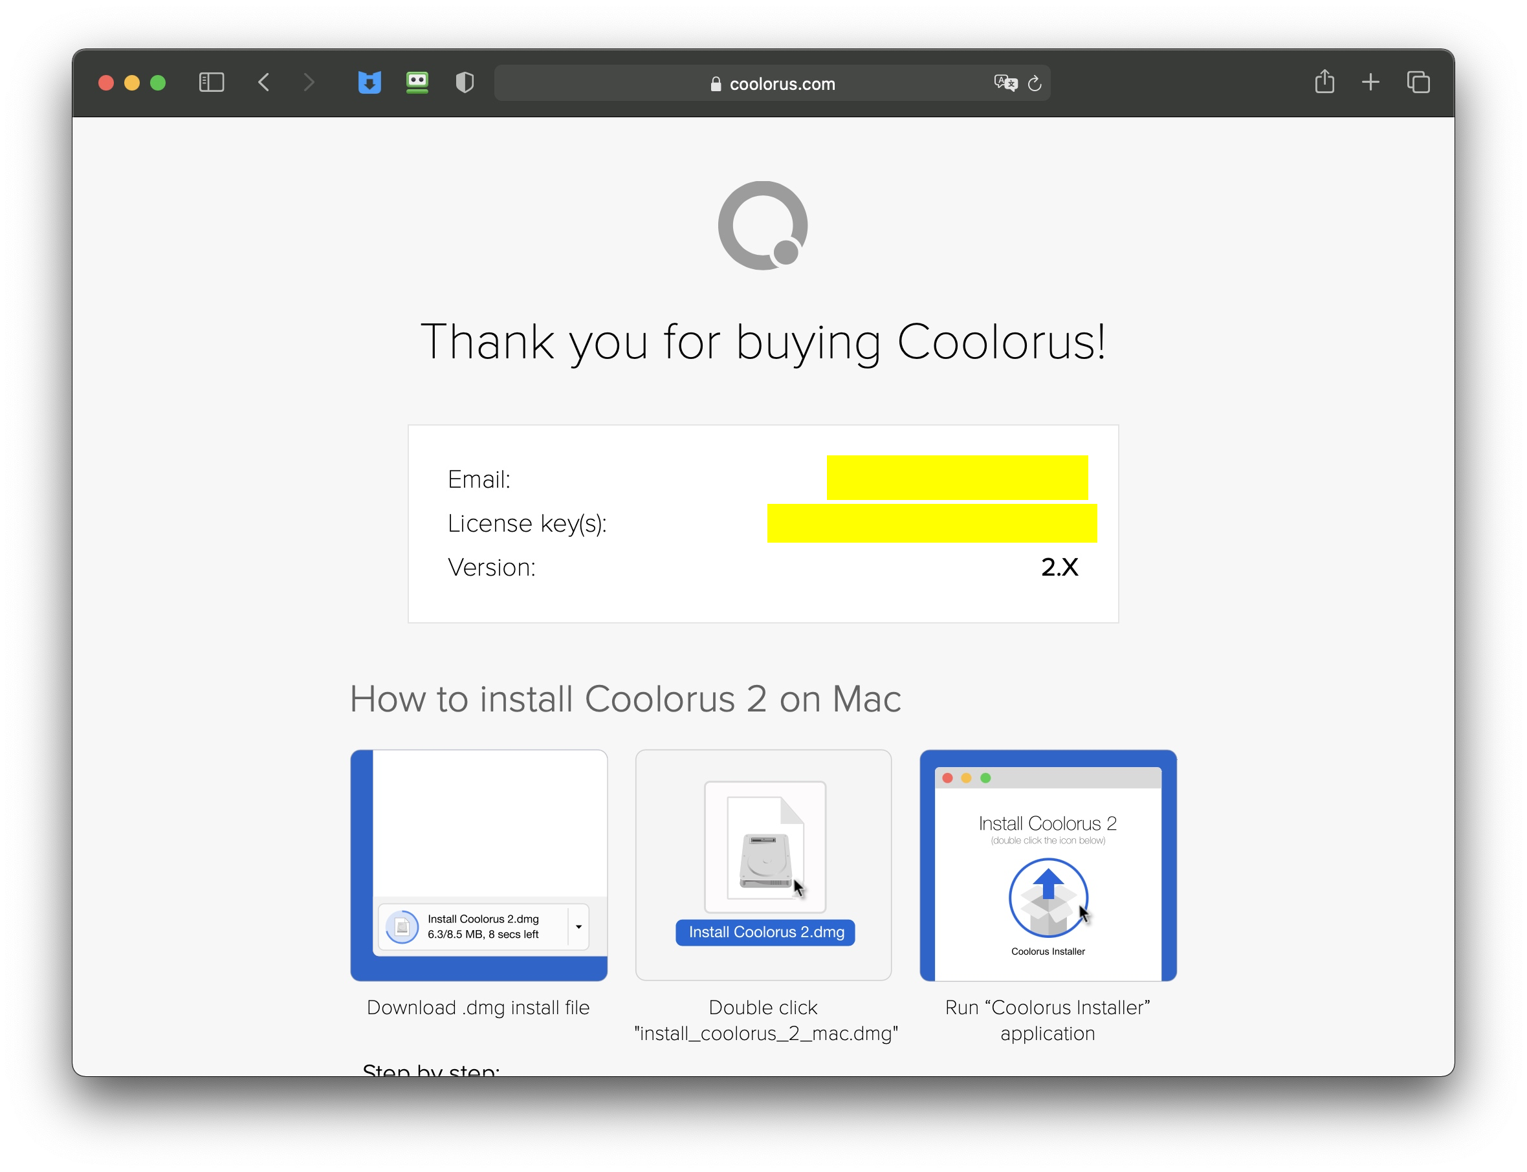Viewport: 1527px width, 1172px height.
Task: Show the tab overview
Action: pyautogui.click(x=1418, y=82)
